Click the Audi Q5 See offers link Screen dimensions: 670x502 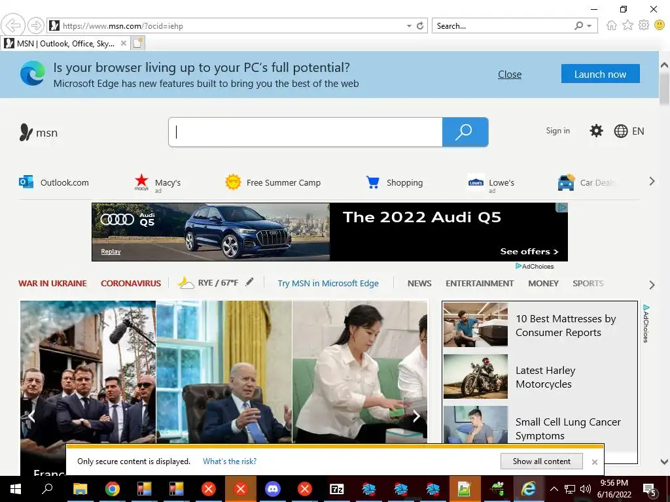coord(529,252)
